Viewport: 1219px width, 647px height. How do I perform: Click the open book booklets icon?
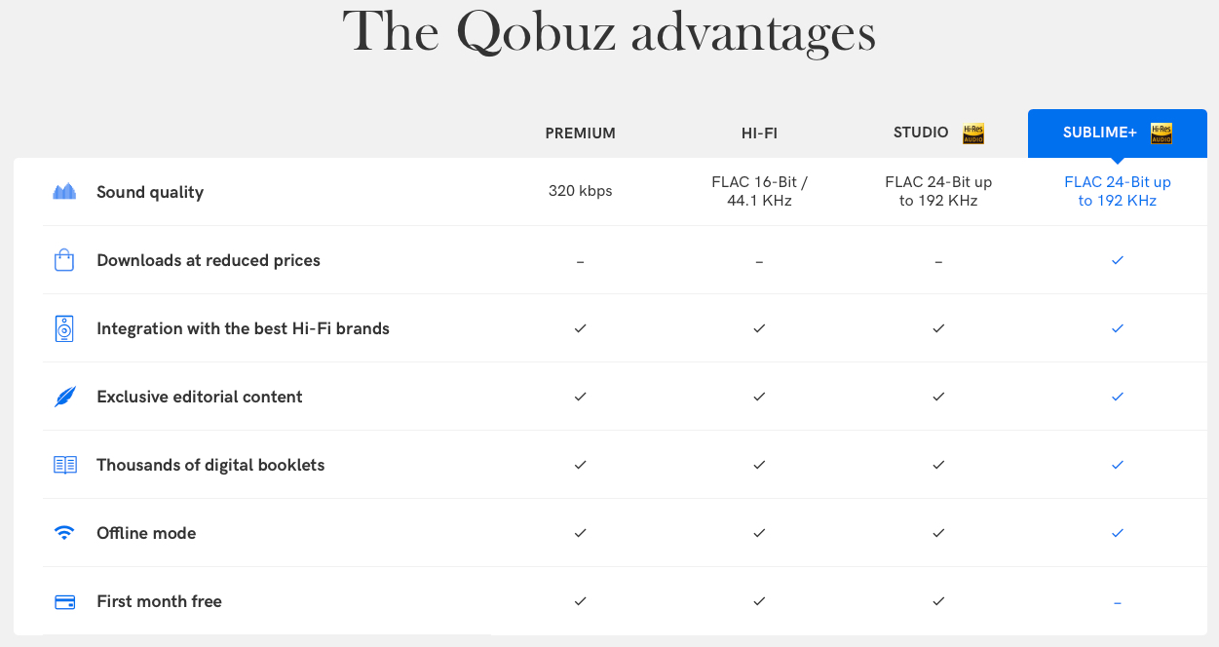(x=64, y=465)
